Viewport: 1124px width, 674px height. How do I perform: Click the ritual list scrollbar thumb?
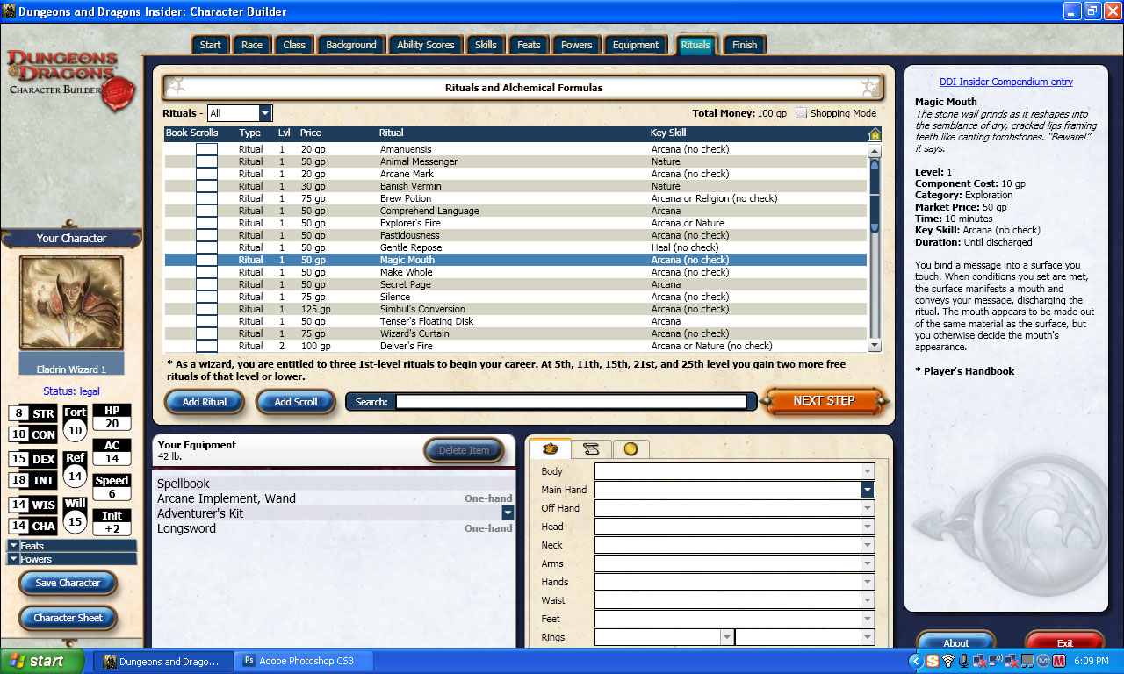875,195
